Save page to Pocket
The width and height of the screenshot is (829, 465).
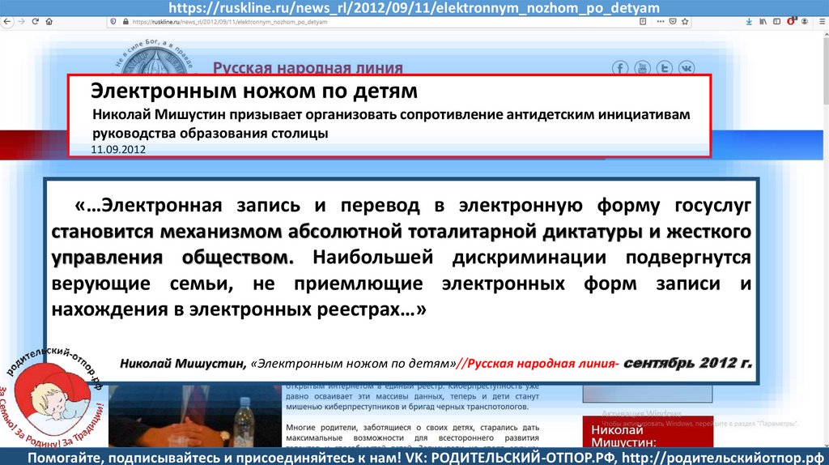pos(673,22)
